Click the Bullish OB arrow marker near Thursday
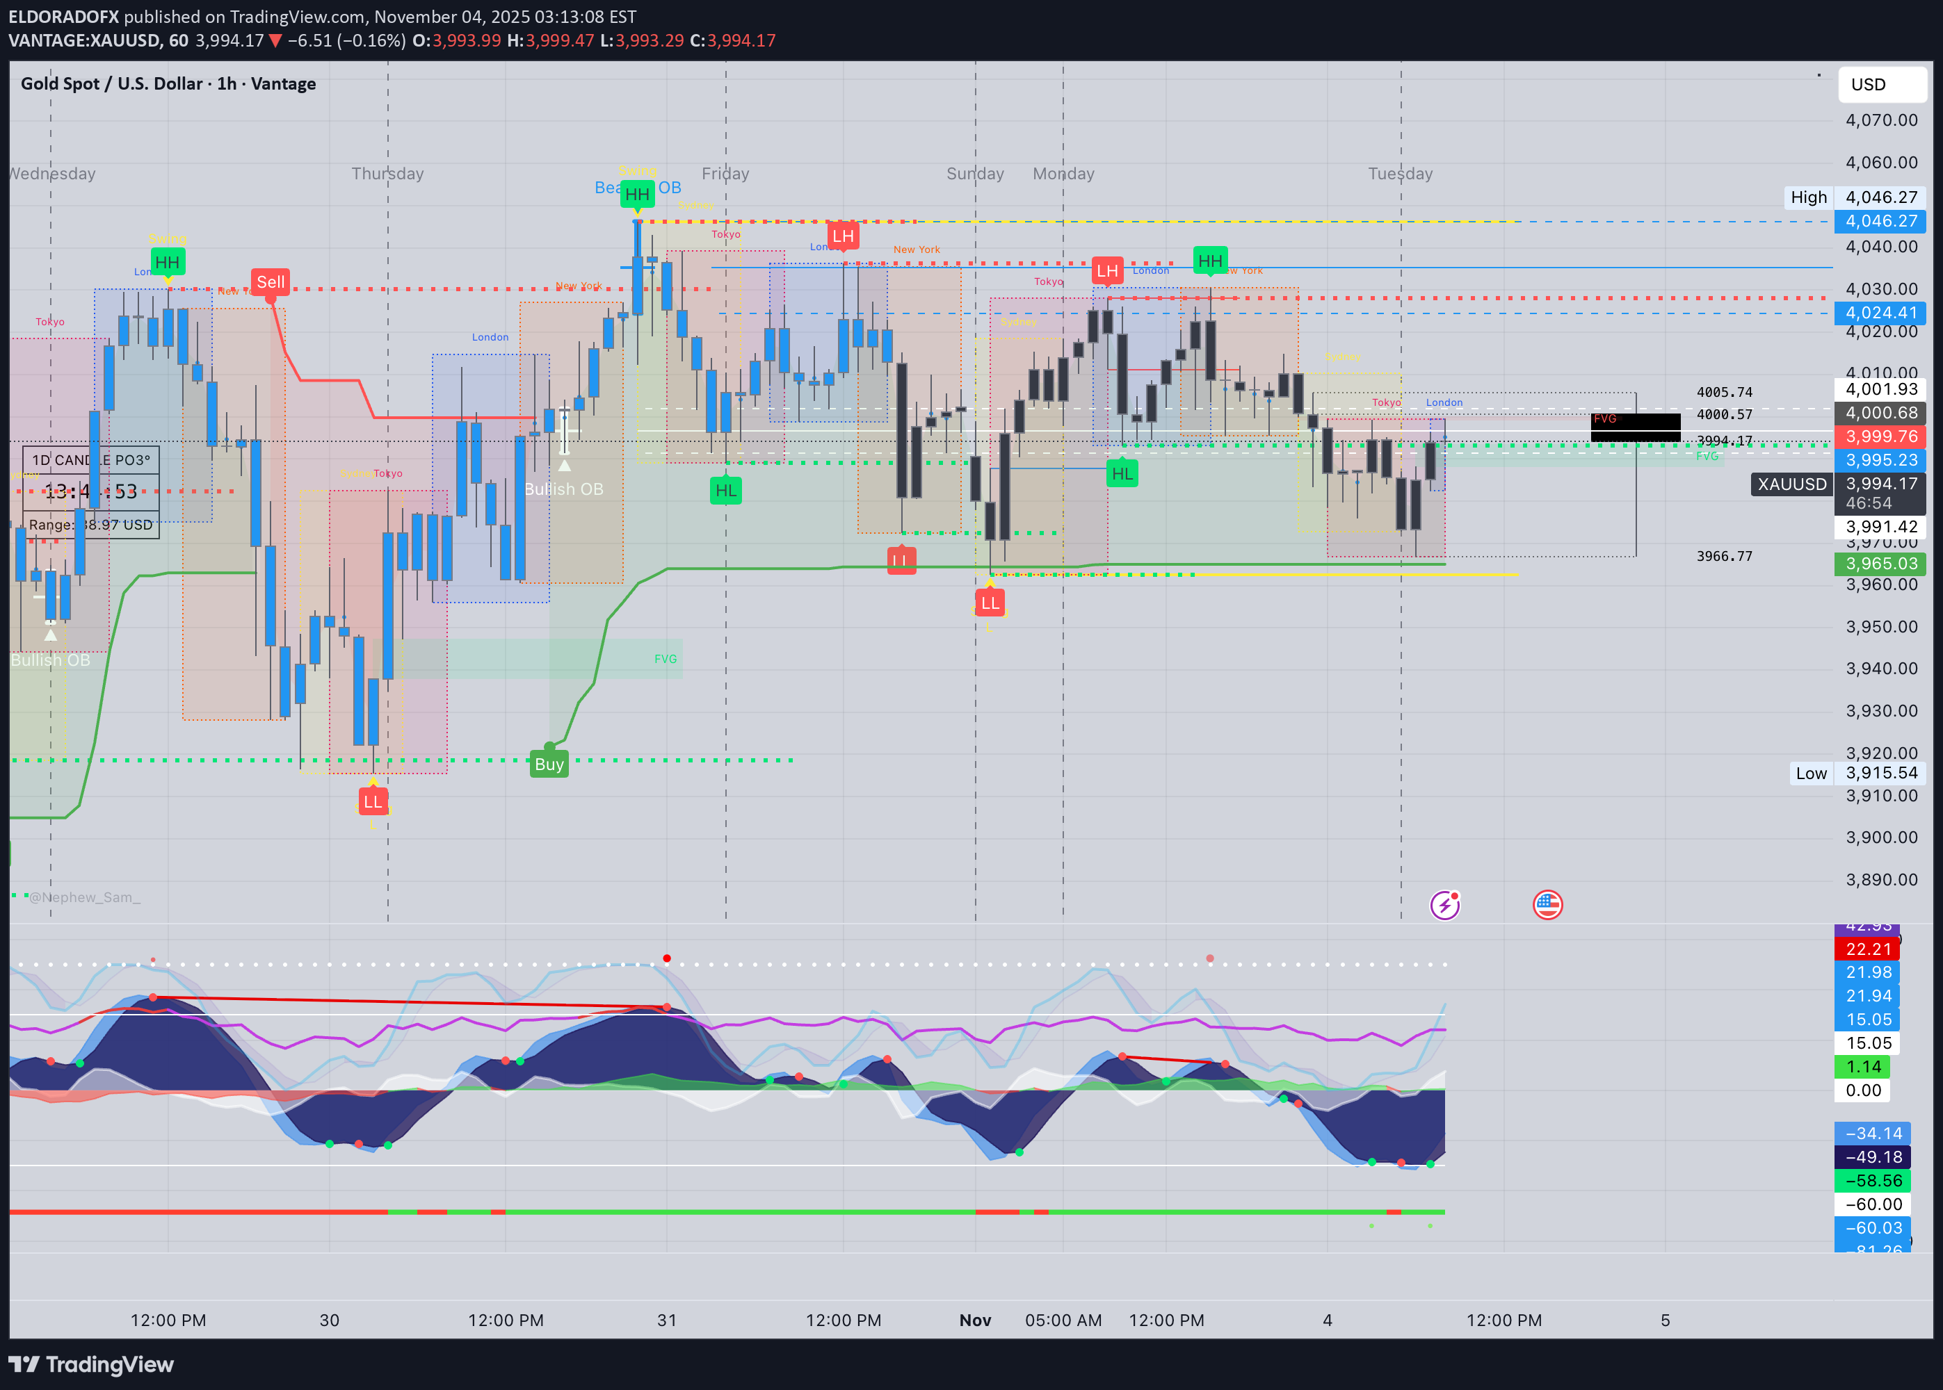The image size is (1943, 1390). point(564,466)
